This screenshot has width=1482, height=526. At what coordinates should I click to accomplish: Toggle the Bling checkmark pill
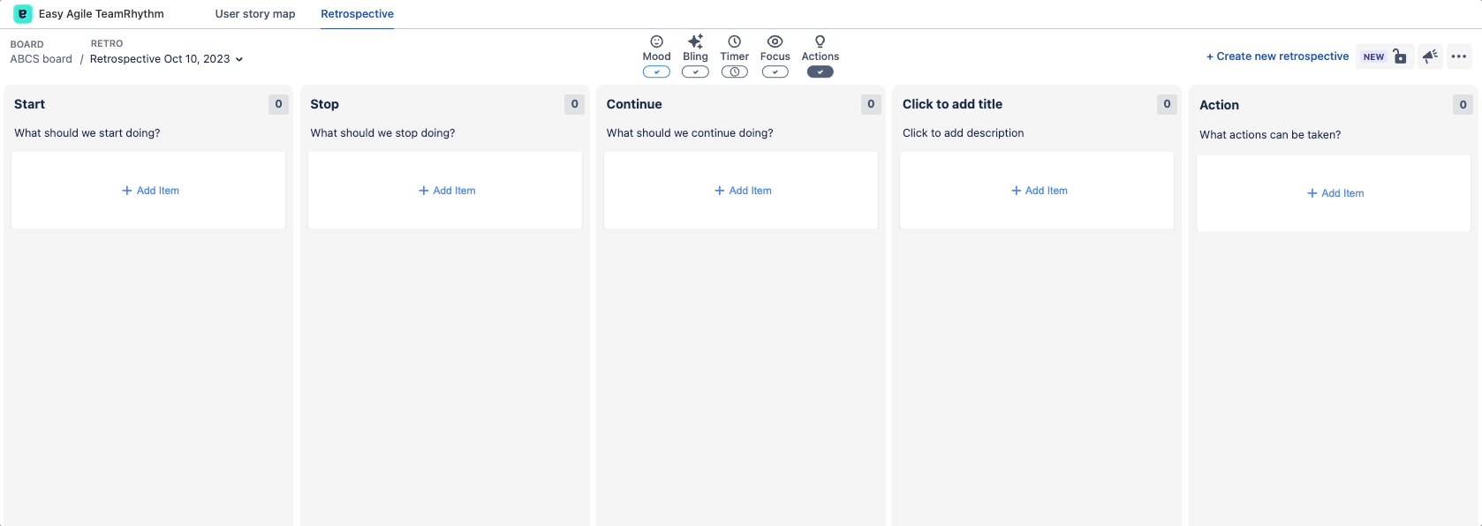695,72
